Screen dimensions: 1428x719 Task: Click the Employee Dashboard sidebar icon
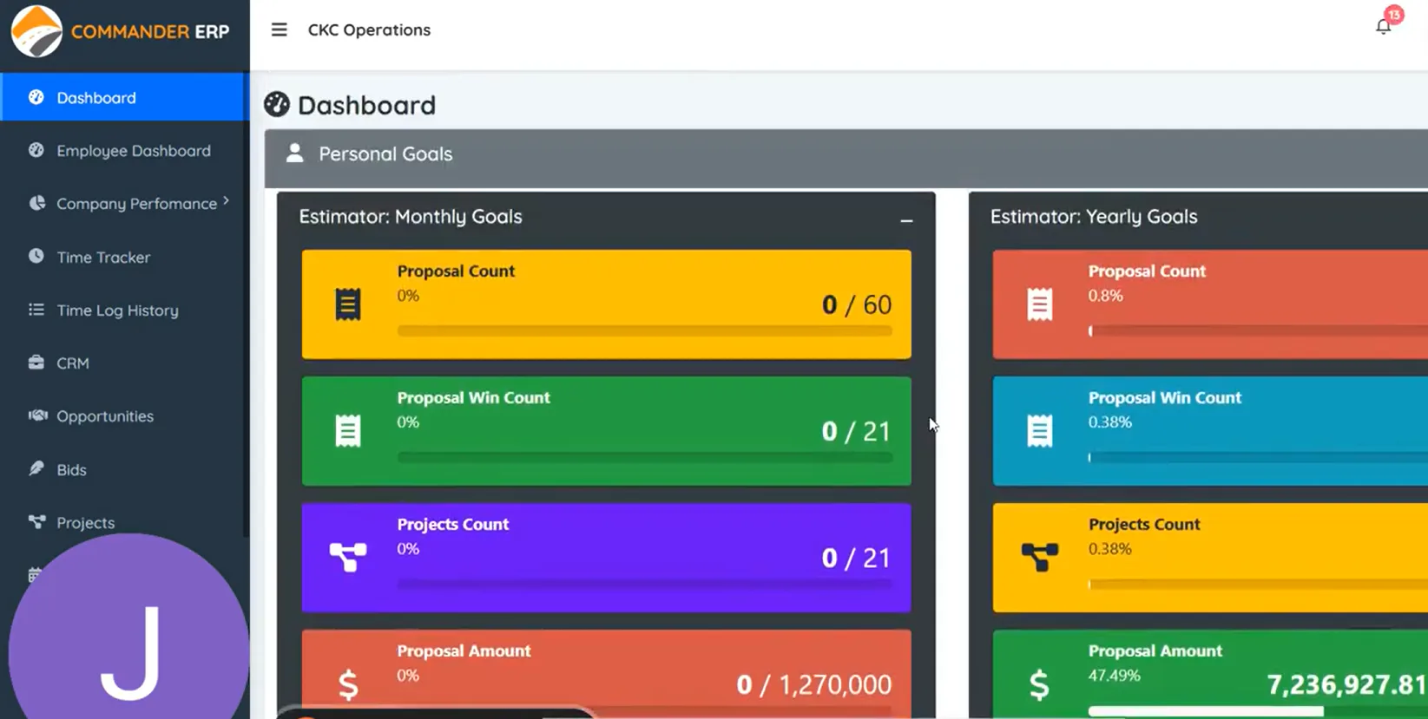tap(36, 150)
